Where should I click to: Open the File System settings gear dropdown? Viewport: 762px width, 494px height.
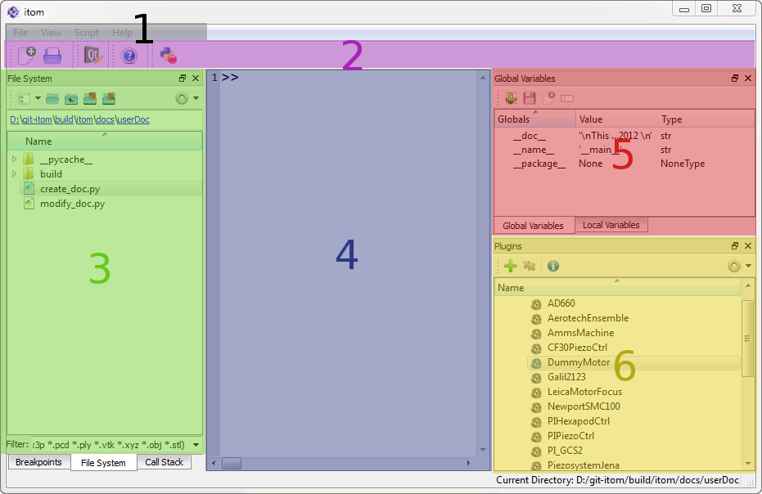click(184, 98)
